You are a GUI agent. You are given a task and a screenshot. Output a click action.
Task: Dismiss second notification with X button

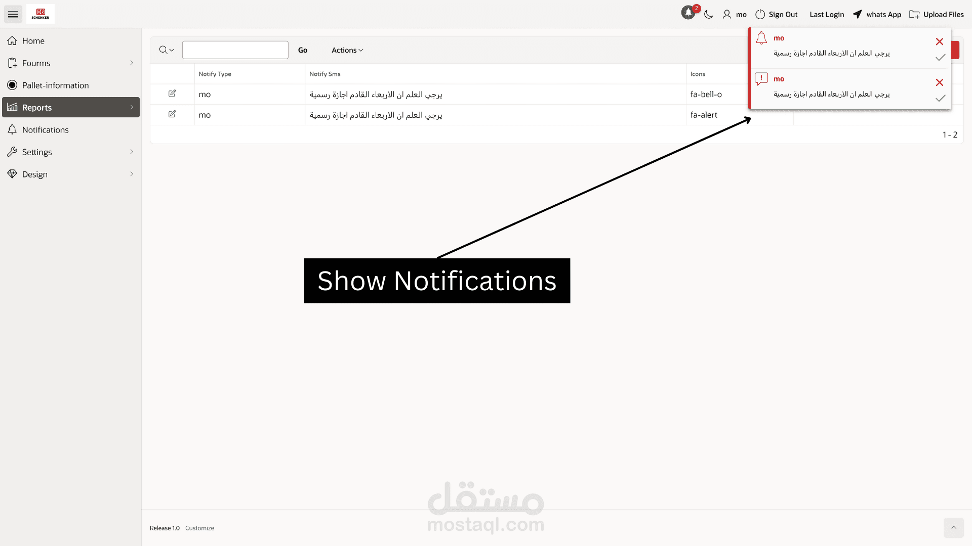(939, 82)
